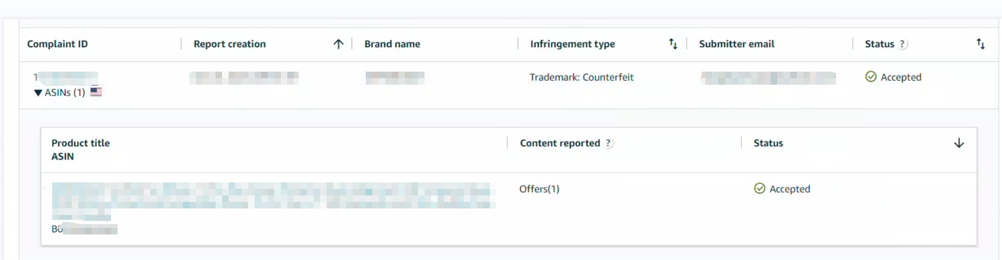Click the Submitter email column header
Screen dimensions: 1002x260
click(736, 44)
